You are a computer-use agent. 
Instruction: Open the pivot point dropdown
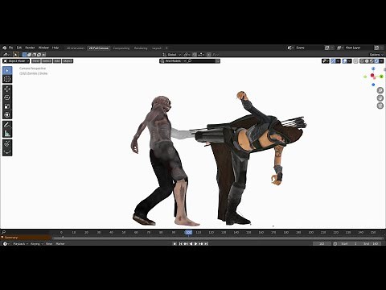pos(187,55)
